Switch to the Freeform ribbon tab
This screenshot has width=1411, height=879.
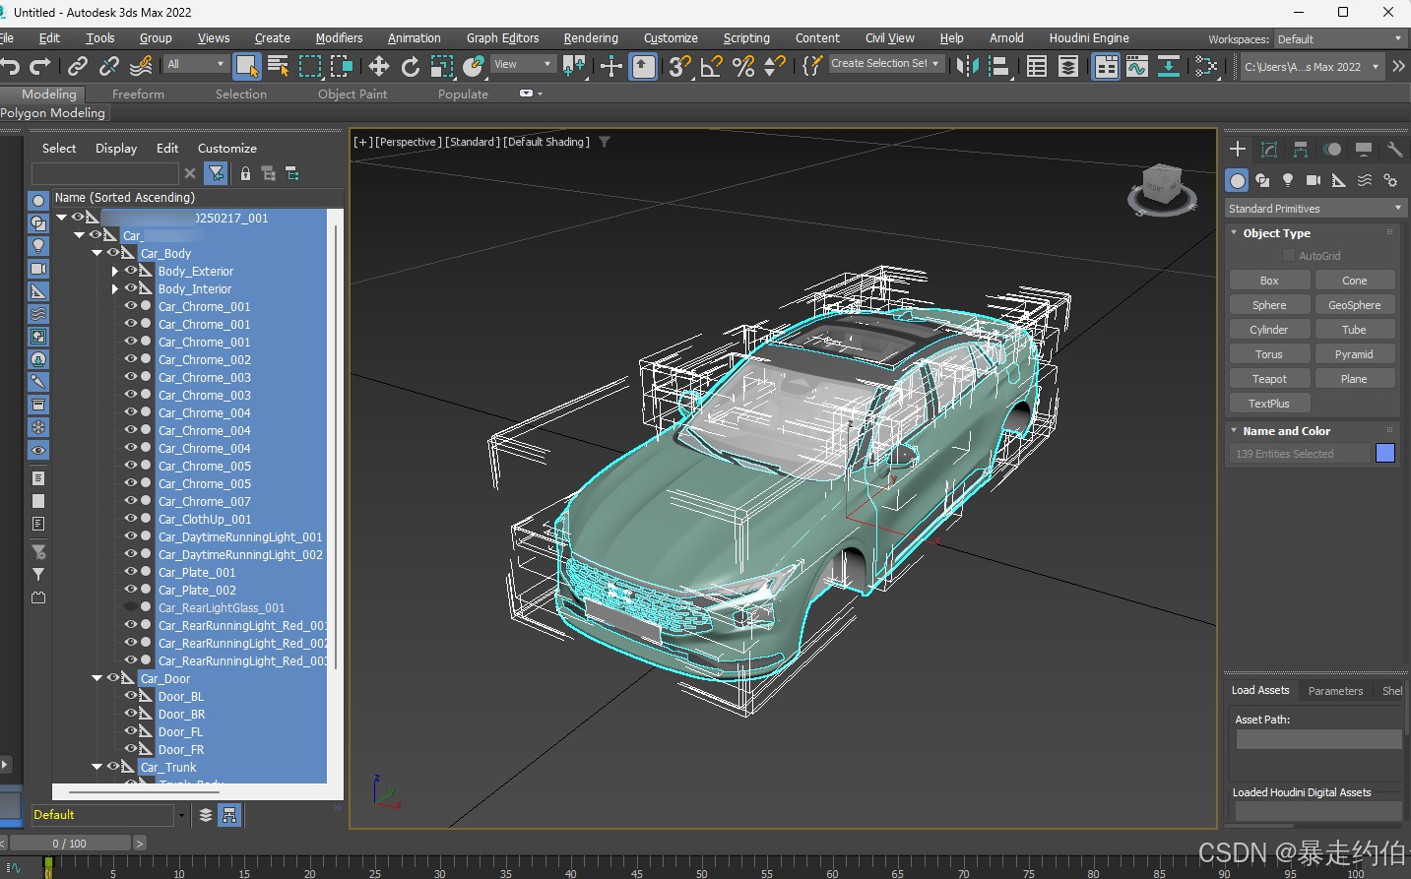click(x=138, y=94)
